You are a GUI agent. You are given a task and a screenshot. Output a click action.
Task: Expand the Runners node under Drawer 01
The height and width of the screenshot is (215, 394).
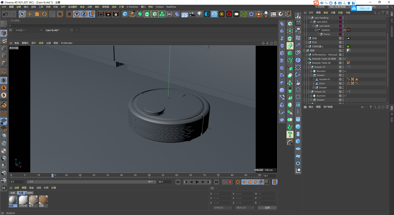coord(311,71)
